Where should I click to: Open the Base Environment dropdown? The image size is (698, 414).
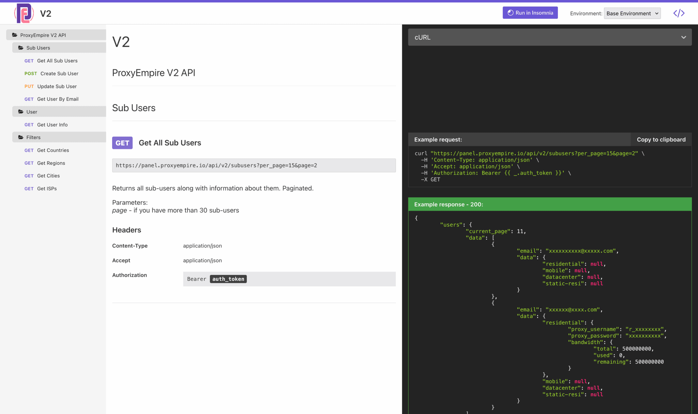click(x=632, y=13)
